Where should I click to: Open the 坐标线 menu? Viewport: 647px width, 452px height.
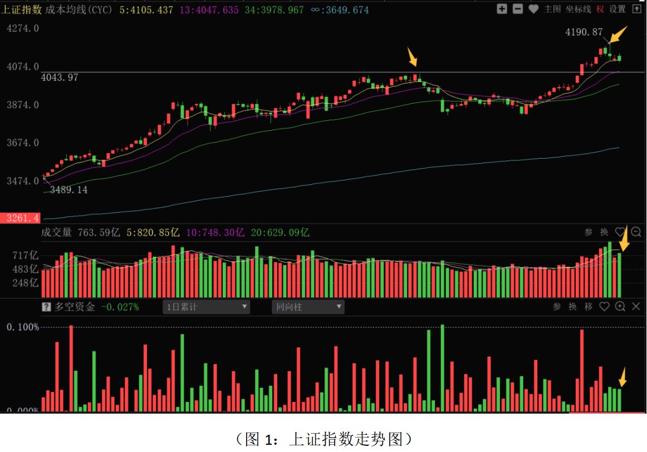tap(578, 9)
